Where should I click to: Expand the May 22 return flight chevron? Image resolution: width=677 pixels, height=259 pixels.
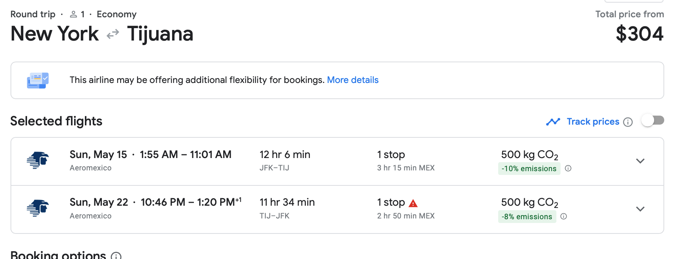coord(640,209)
